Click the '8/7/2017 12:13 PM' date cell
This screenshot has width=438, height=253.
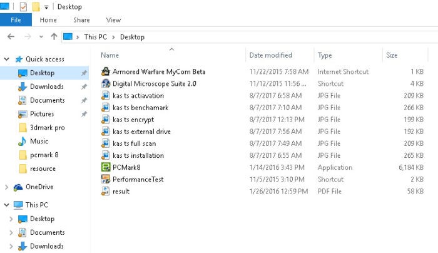(277, 120)
